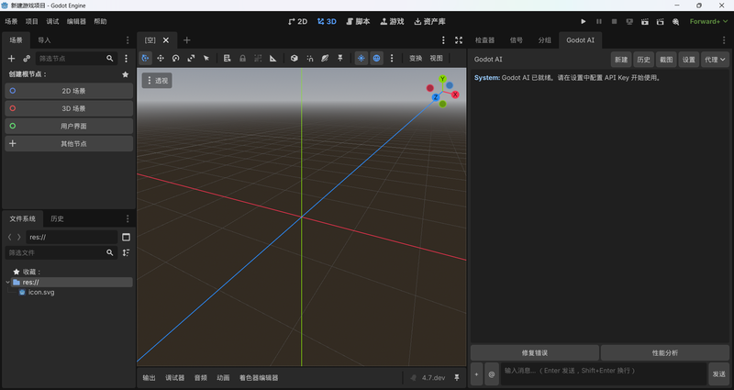Click the 修复错误 button
The width and height of the screenshot is (734, 390).
coord(535,353)
